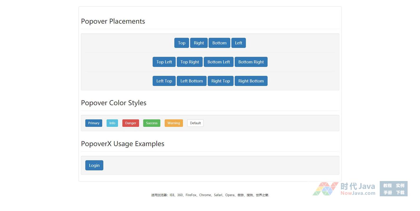Select the Bottom Left button
Image resolution: width=420 pixels, height=211 pixels.
point(218,62)
